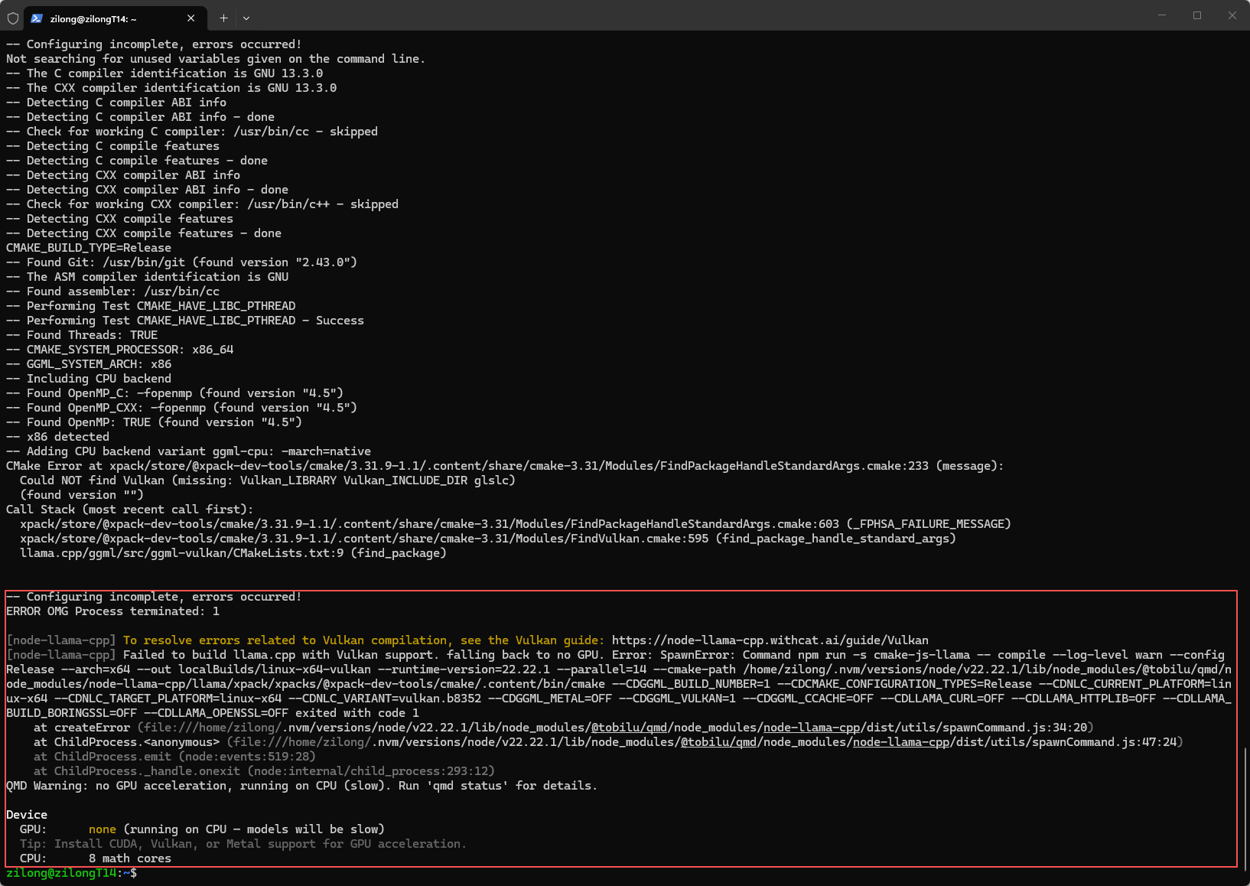The width and height of the screenshot is (1250, 886).
Task: Click 'Not searching for unused variables' line
Action: pos(216,59)
